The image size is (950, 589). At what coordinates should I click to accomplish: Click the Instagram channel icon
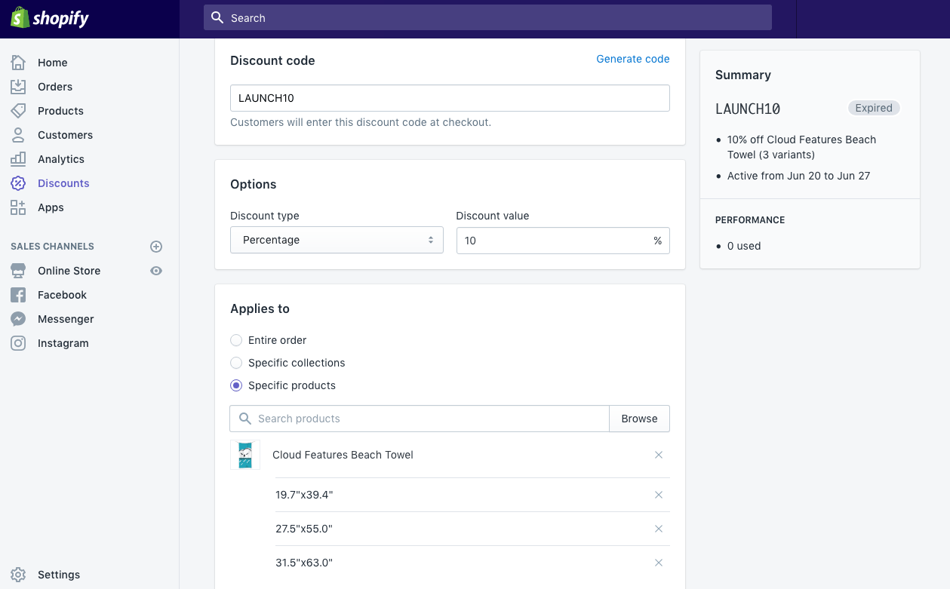18,343
